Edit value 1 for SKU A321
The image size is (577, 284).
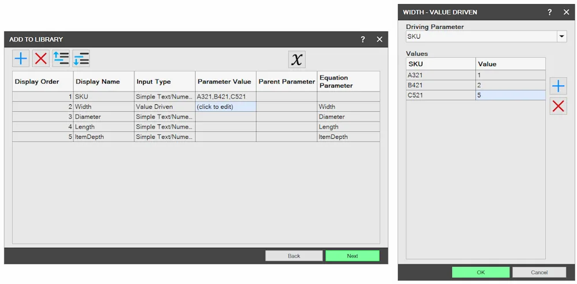coord(511,75)
